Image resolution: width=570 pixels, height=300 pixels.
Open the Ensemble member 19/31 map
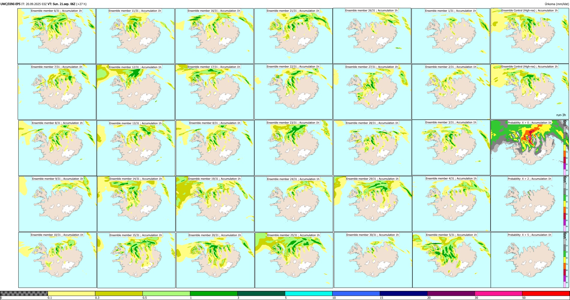(215, 204)
